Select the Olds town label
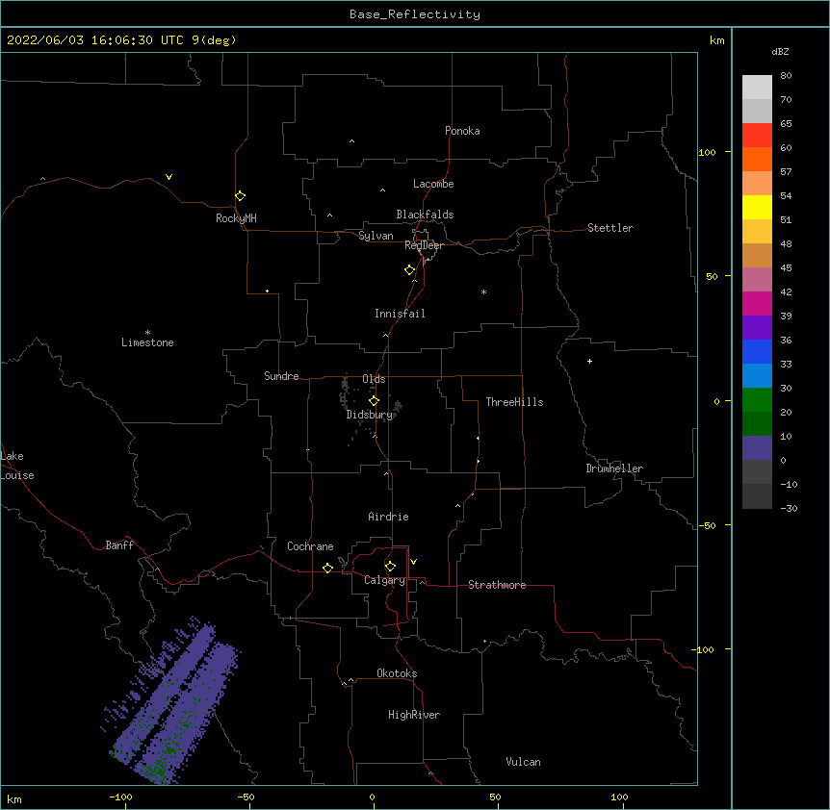The image size is (830, 810). point(374,379)
